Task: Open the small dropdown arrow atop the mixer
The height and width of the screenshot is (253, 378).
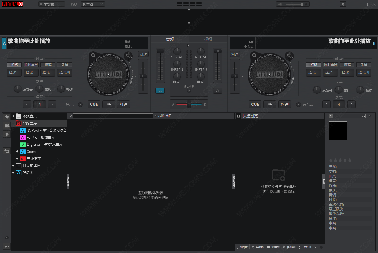Action: (x=189, y=46)
